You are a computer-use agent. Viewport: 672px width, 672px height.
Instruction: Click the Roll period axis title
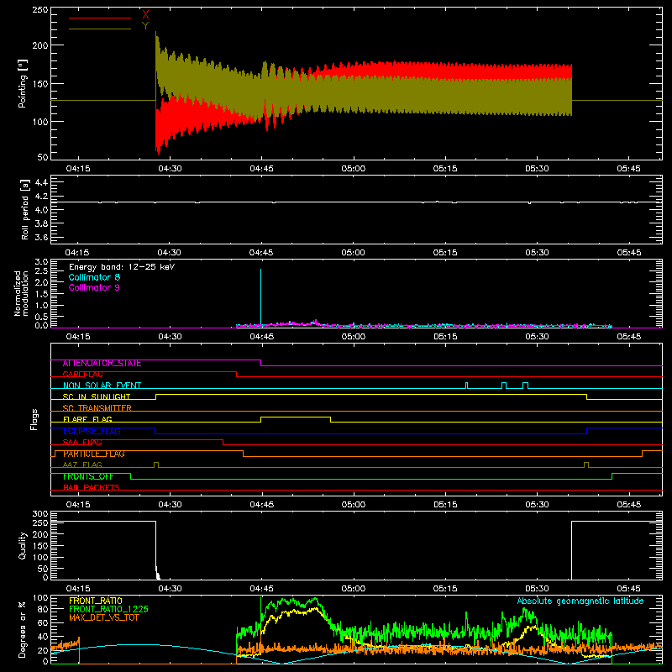[x=25, y=209]
